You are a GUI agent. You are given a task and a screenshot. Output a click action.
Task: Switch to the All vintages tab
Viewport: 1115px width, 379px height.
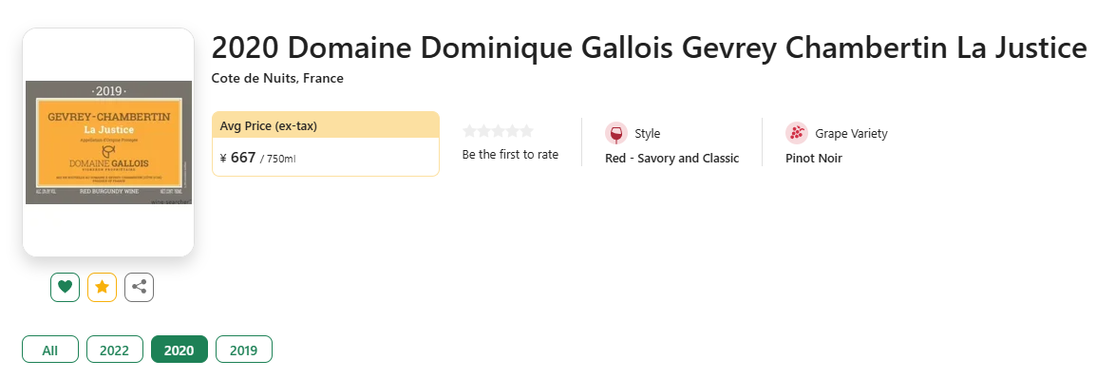pyautogui.click(x=49, y=350)
